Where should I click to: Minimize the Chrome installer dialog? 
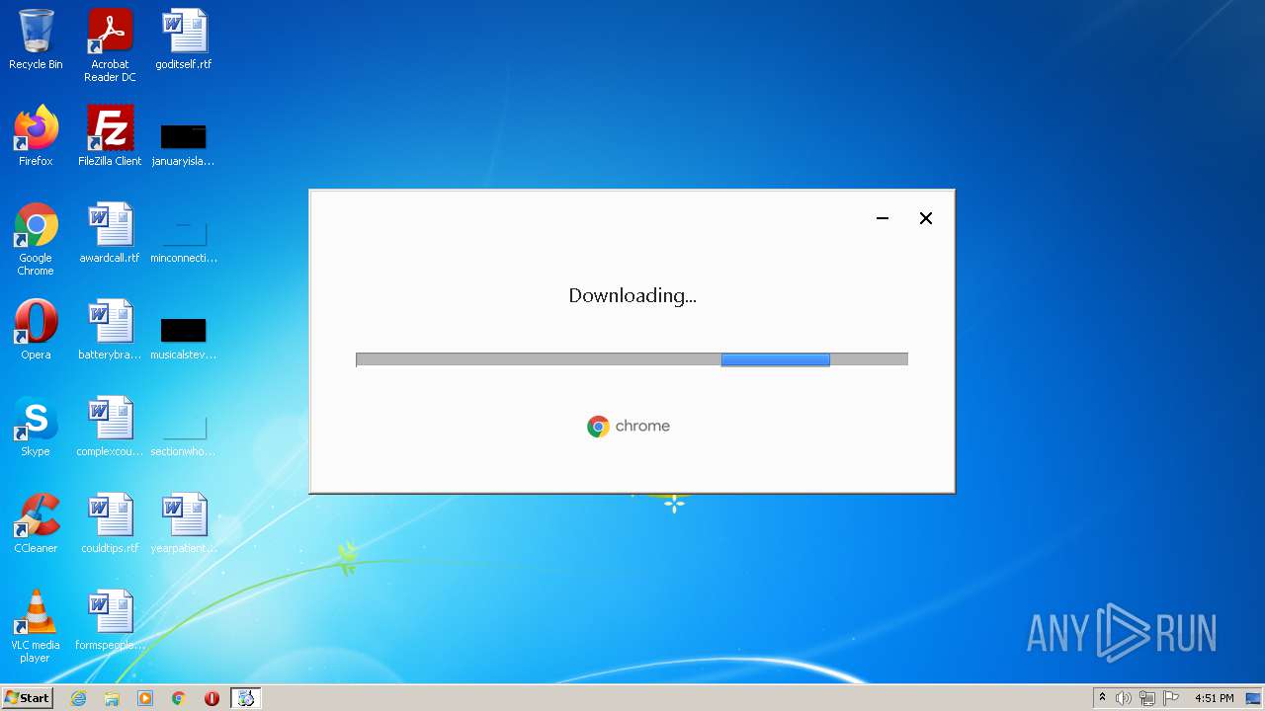(883, 218)
